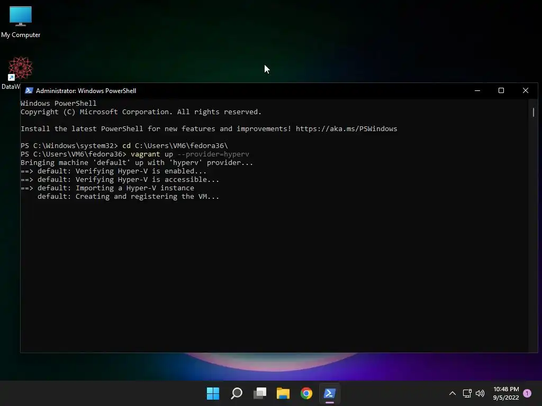Click the 'Administrator: Windows PowerShell' title text
The width and height of the screenshot is (542, 406).
click(x=86, y=91)
